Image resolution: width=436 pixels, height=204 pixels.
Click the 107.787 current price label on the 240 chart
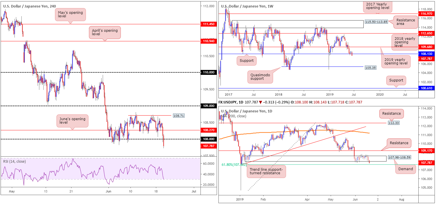208,146
